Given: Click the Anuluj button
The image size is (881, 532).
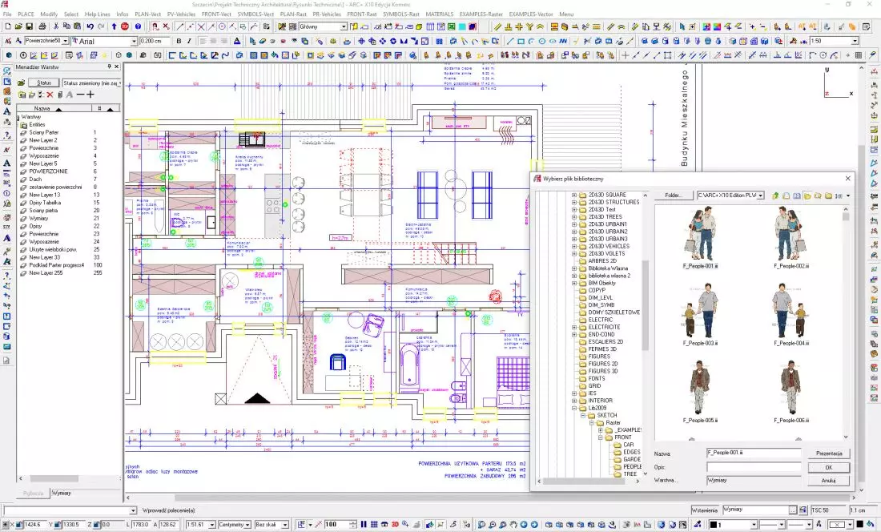Looking at the screenshot, I should 829,480.
